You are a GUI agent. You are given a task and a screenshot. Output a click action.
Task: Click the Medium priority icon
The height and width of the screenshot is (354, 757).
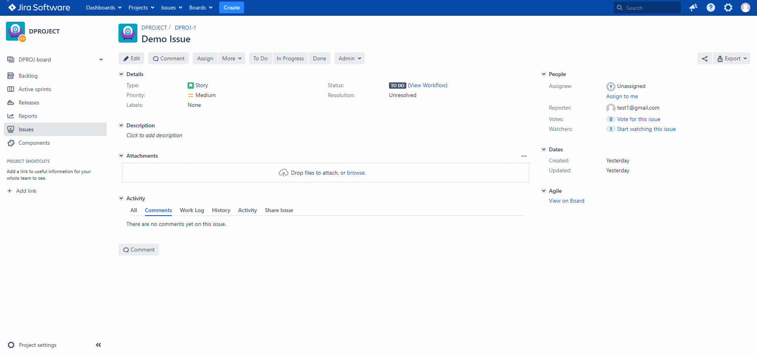[x=191, y=95]
